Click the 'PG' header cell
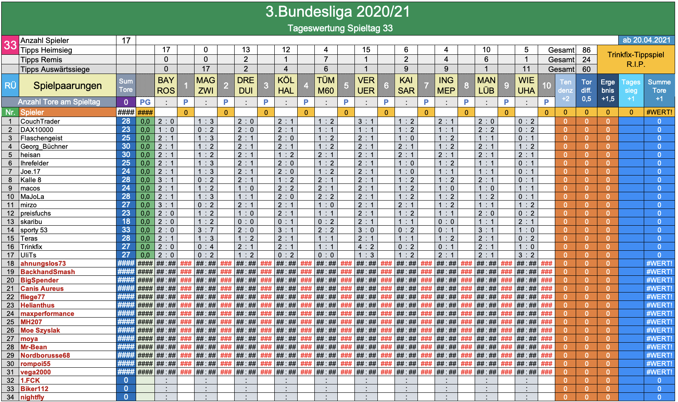678x402 pixels. click(145, 102)
